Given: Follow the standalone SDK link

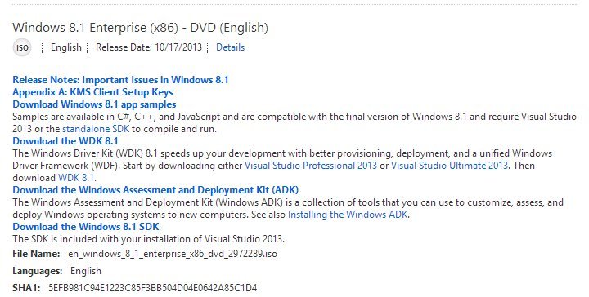Looking at the screenshot, I should pyautogui.click(x=96, y=129).
